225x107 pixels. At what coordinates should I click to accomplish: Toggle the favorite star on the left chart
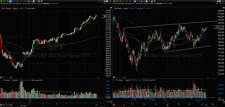click(x=99, y=1)
